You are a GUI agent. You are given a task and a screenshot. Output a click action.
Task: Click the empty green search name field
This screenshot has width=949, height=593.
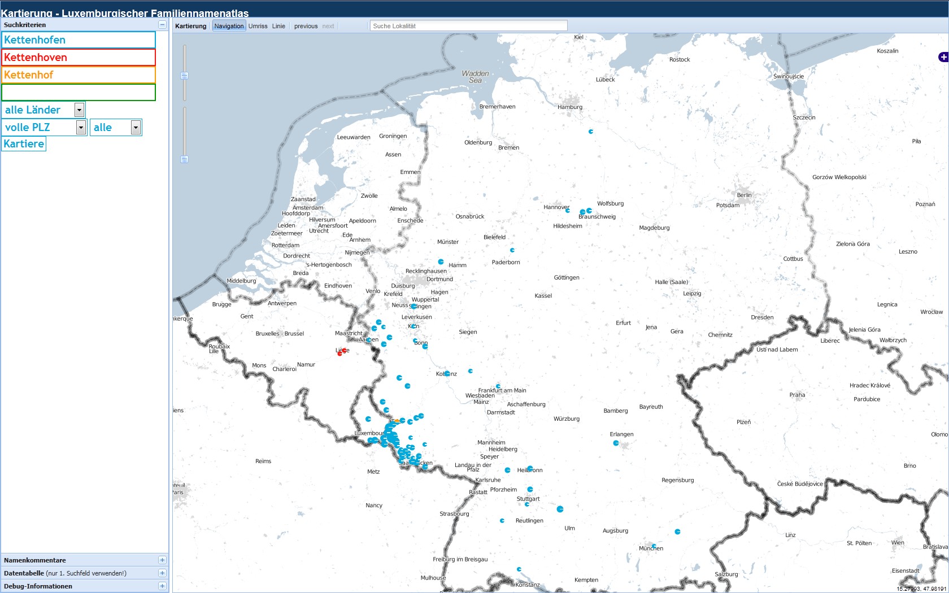point(79,93)
